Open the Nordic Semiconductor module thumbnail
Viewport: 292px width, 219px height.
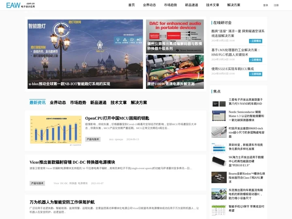point(219,116)
